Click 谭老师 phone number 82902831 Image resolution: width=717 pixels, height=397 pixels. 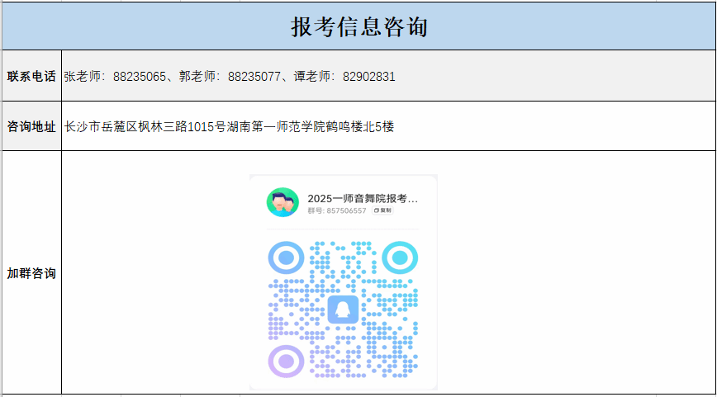pyautogui.click(x=369, y=77)
